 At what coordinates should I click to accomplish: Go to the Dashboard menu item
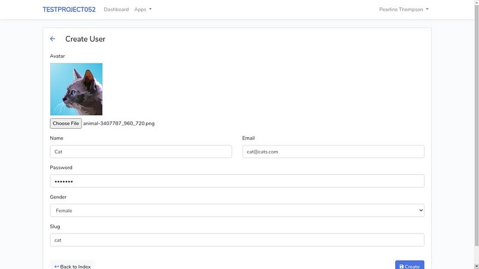116,10
